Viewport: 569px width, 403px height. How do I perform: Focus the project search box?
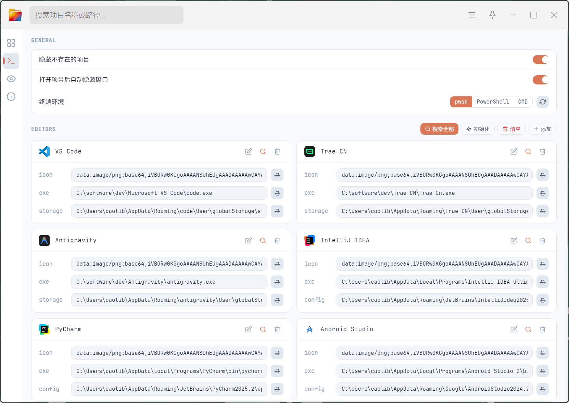tap(106, 15)
